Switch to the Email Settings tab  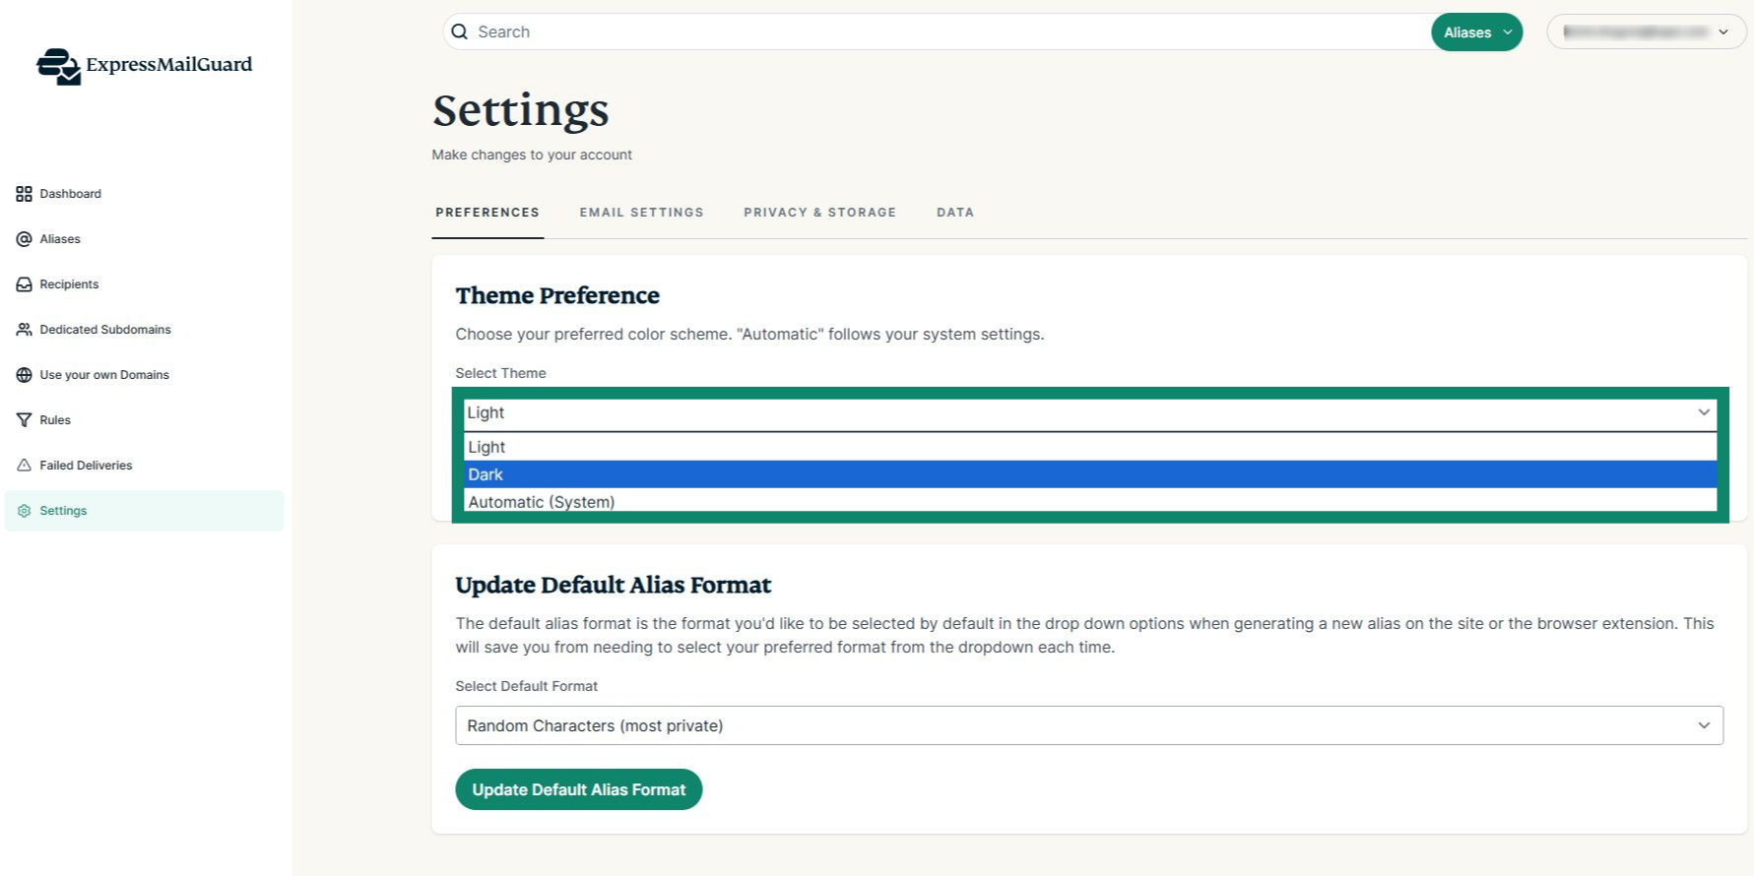click(x=642, y=213)
